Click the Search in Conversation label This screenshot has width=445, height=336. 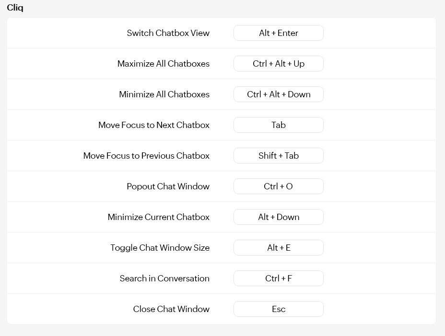click(164, 278)
